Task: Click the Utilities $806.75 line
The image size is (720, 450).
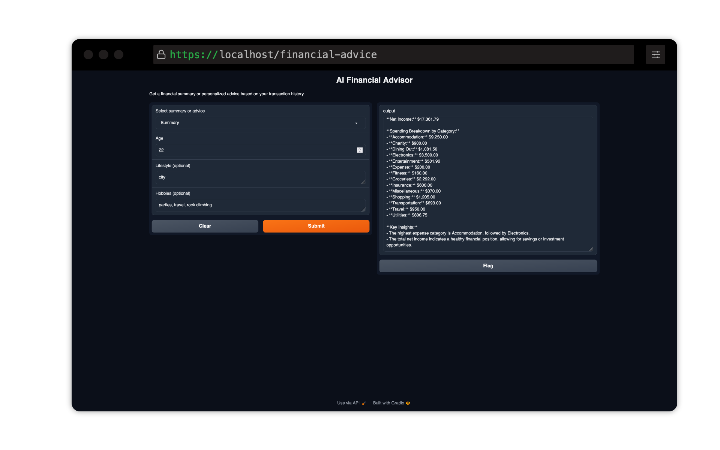Action: coord(407,215)
